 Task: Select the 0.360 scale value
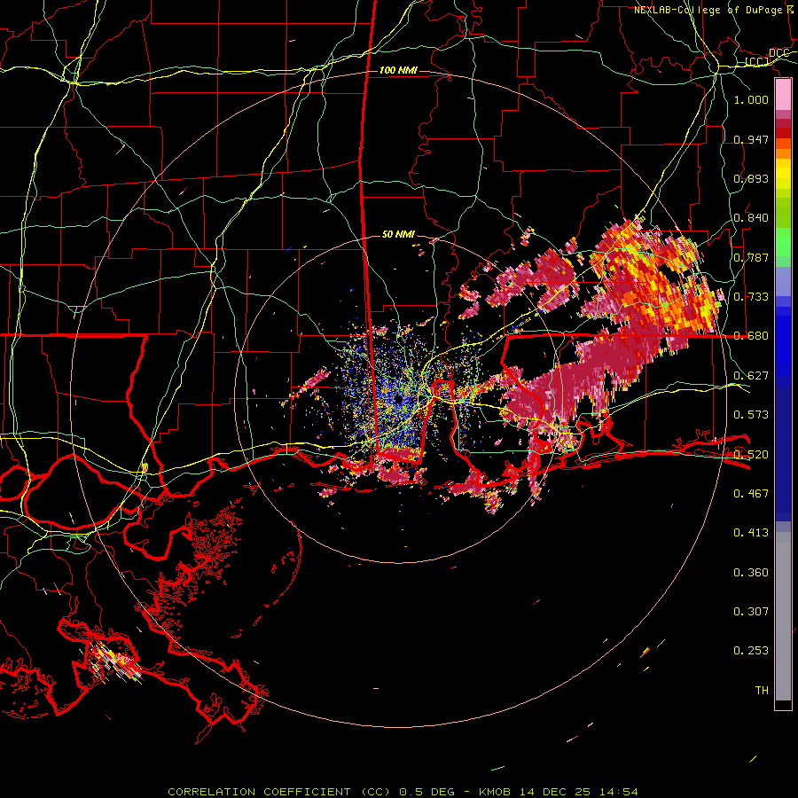tap(751, 572)
